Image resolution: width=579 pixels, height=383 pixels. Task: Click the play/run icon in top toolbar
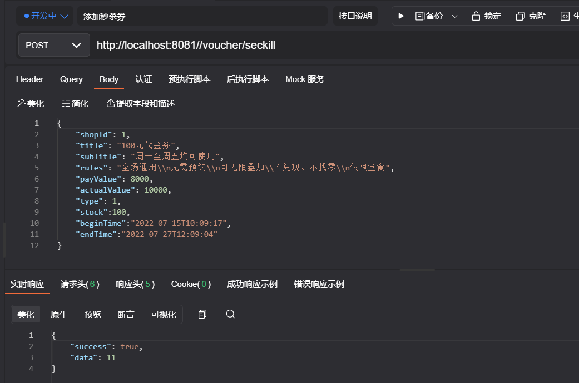[401, 16]
